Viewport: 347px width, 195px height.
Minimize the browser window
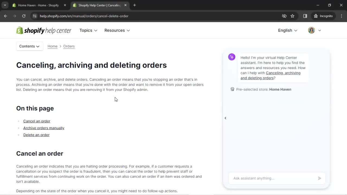coord(318,5)
